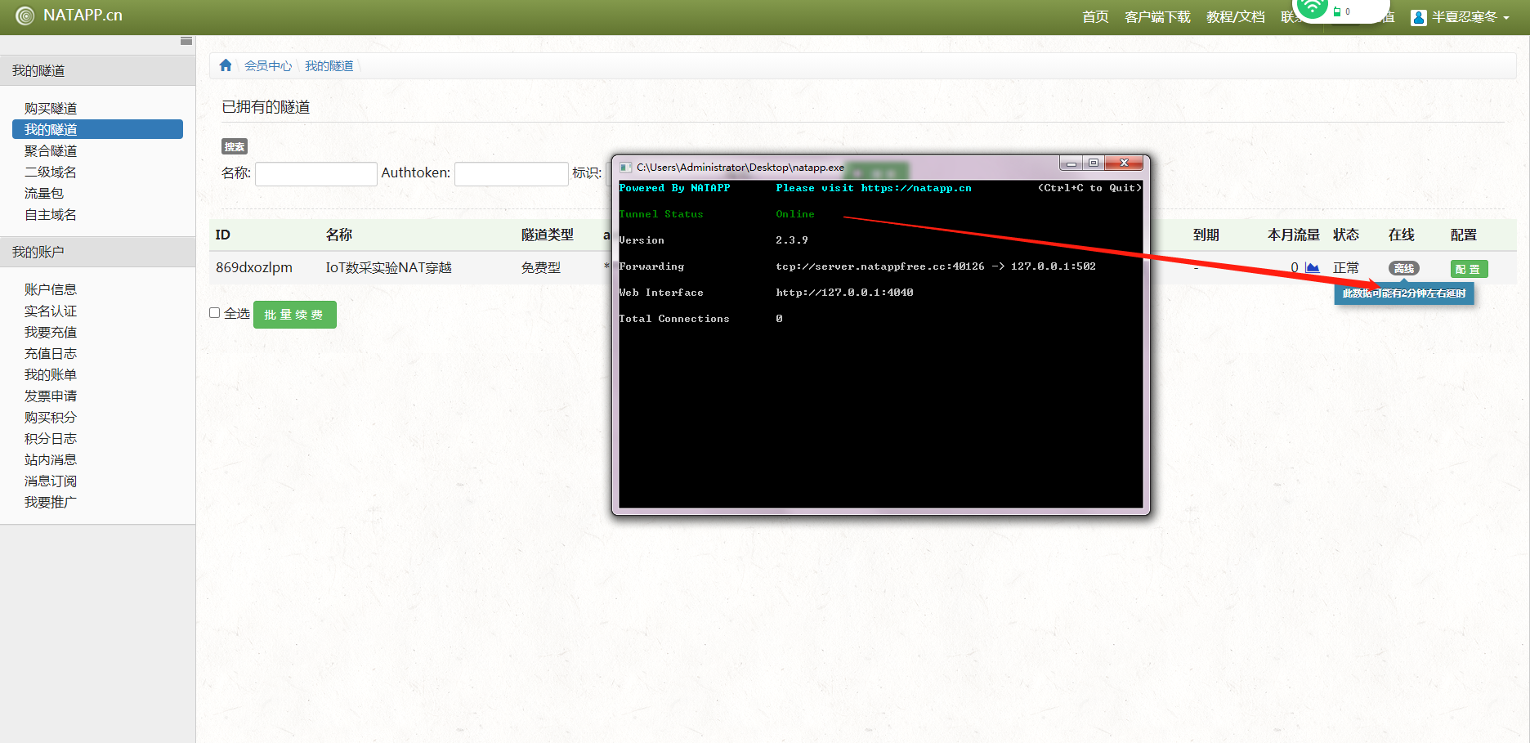Click the 我的账户 sidebar section header
1530x743 pixels.
coord(97,253)
